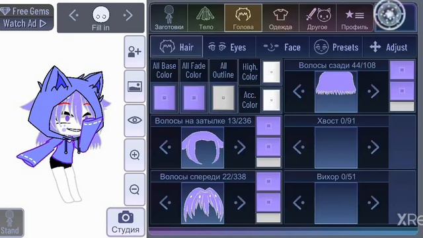Open the Одежда tab
Image resolution: width=423 pixels, height=238 pixels.
click(x=280, y=18)
